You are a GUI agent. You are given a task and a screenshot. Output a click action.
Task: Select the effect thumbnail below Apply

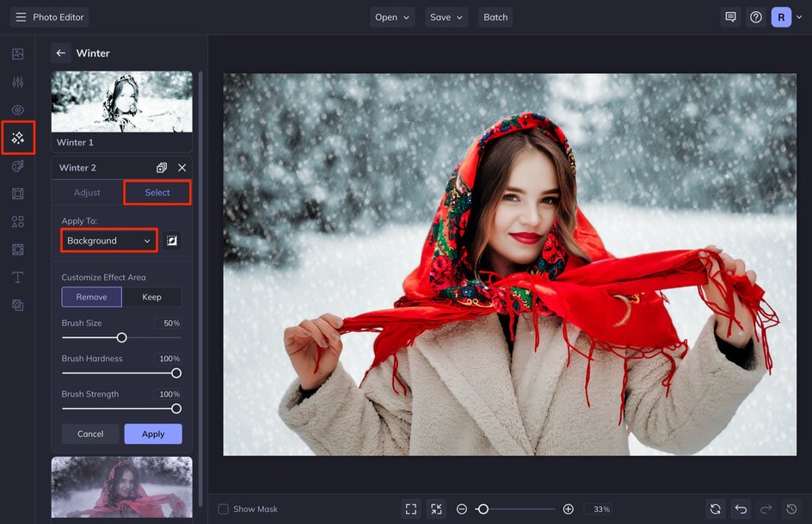pos(121,487)
